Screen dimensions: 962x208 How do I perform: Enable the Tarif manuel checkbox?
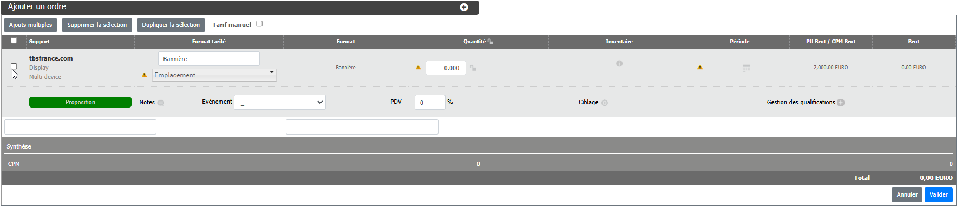click(259, 24)
